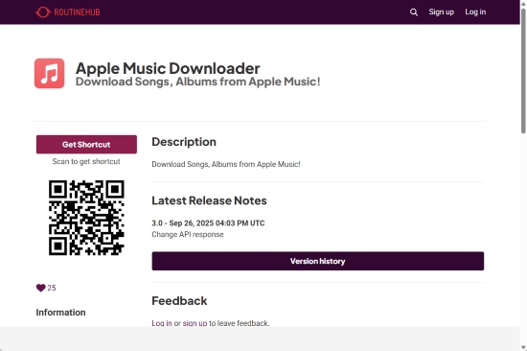
Task: Click the Description heading
Action: coord(184,142)
